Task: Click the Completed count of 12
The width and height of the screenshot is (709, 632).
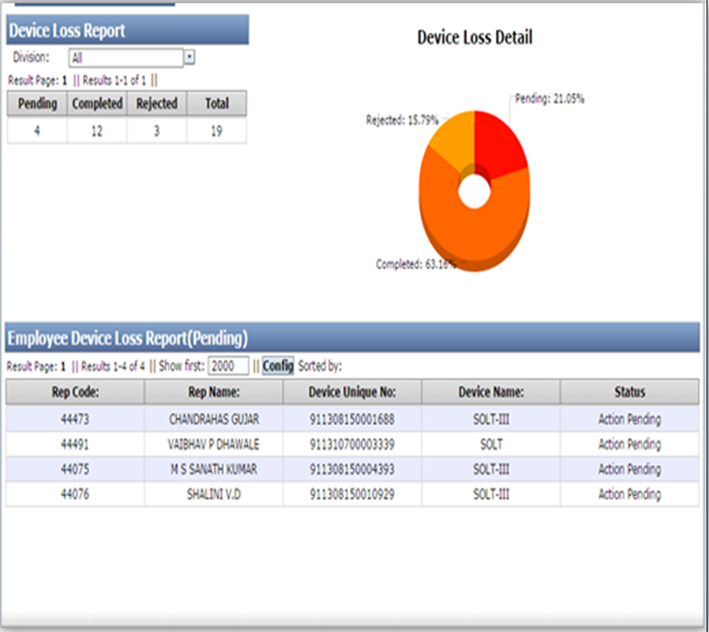Action: tap(97, 131)
